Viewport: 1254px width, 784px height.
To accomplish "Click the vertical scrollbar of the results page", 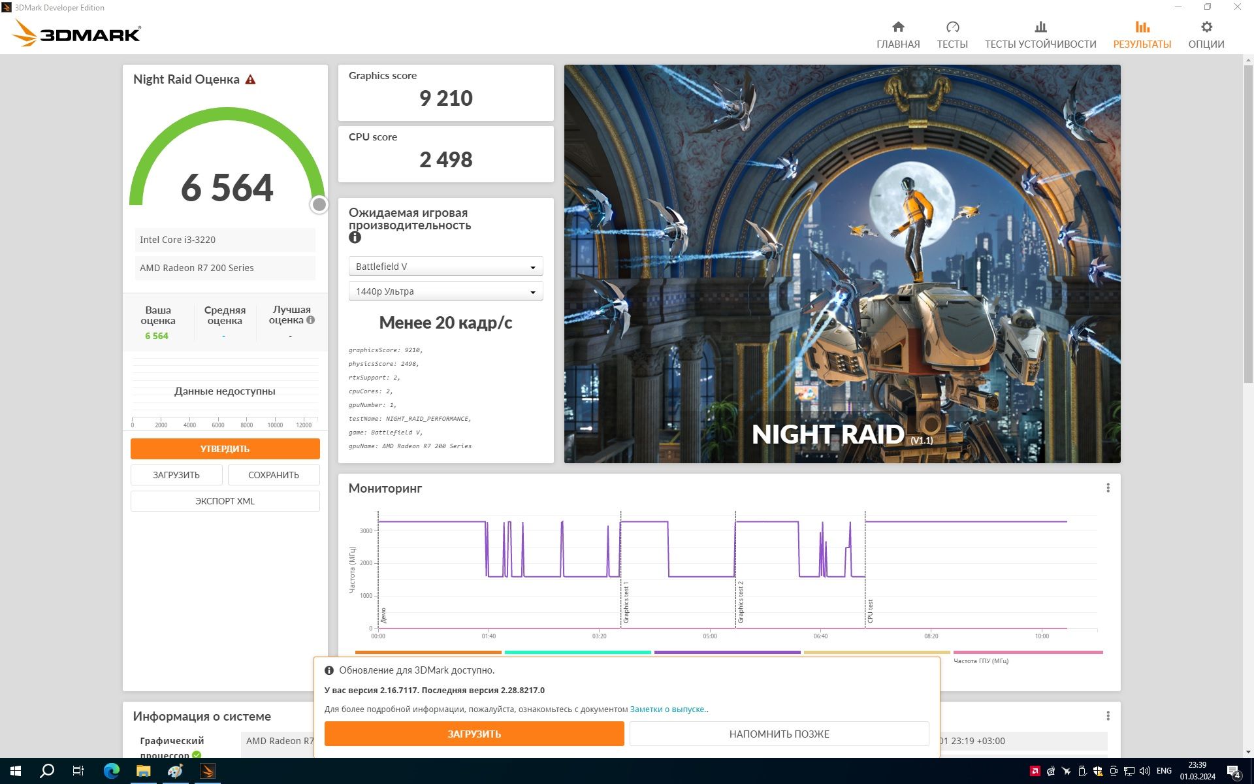I will [x=1248, y=224].
